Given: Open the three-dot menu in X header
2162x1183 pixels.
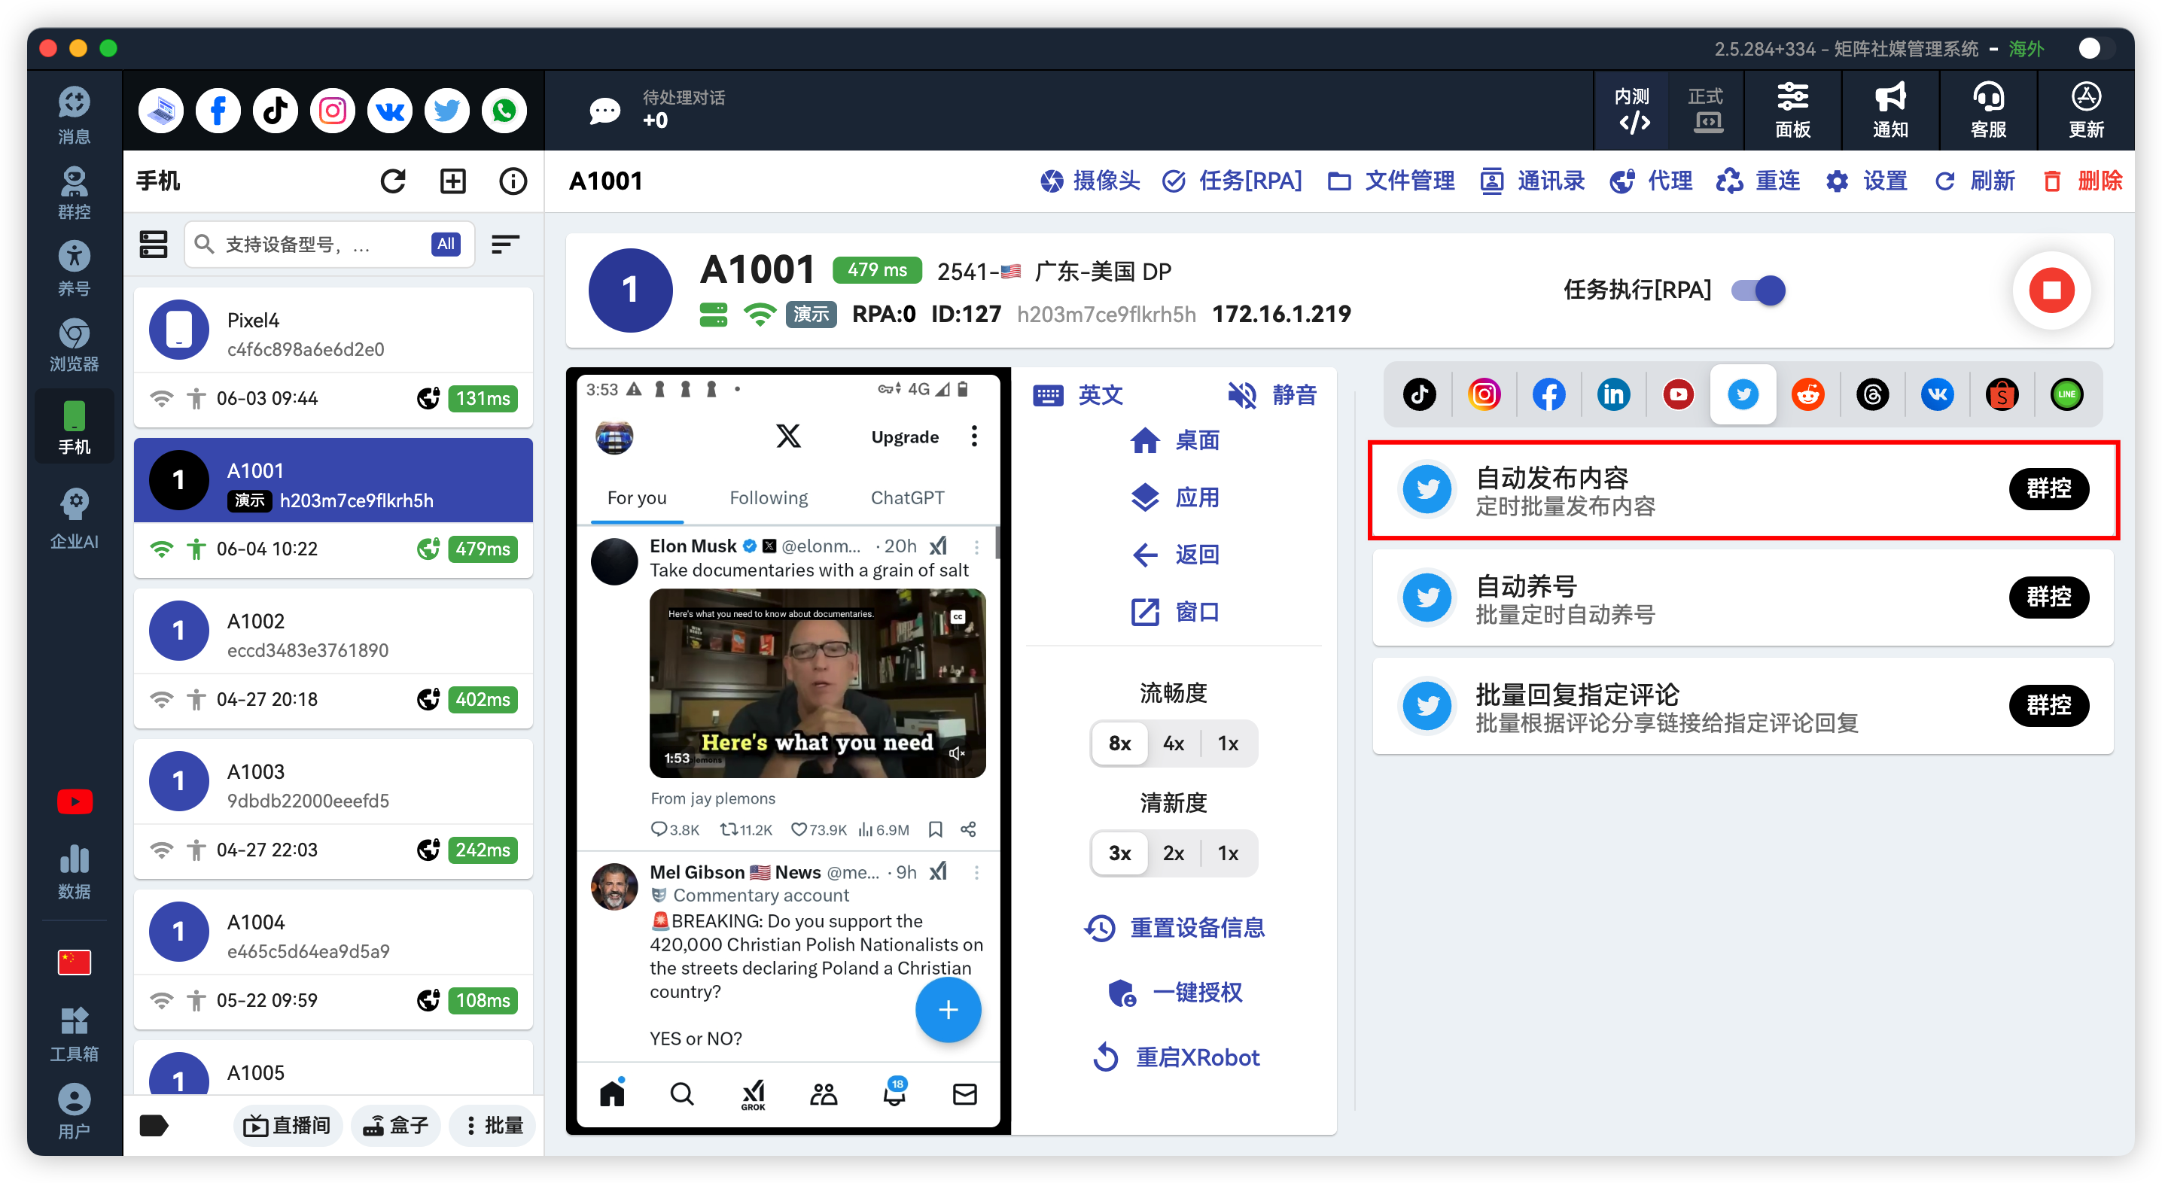Looking at the screenshot, I should coord(973,436).
